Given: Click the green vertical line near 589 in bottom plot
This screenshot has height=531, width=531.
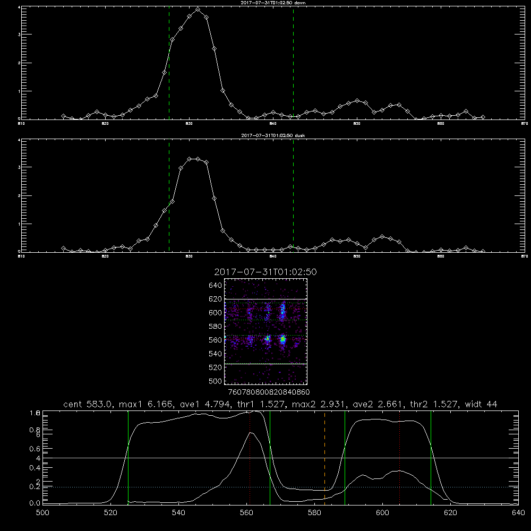Looking at the screenshot, I should tap(345, 458).
